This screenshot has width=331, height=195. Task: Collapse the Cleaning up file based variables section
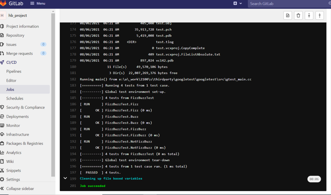point(65,178)
